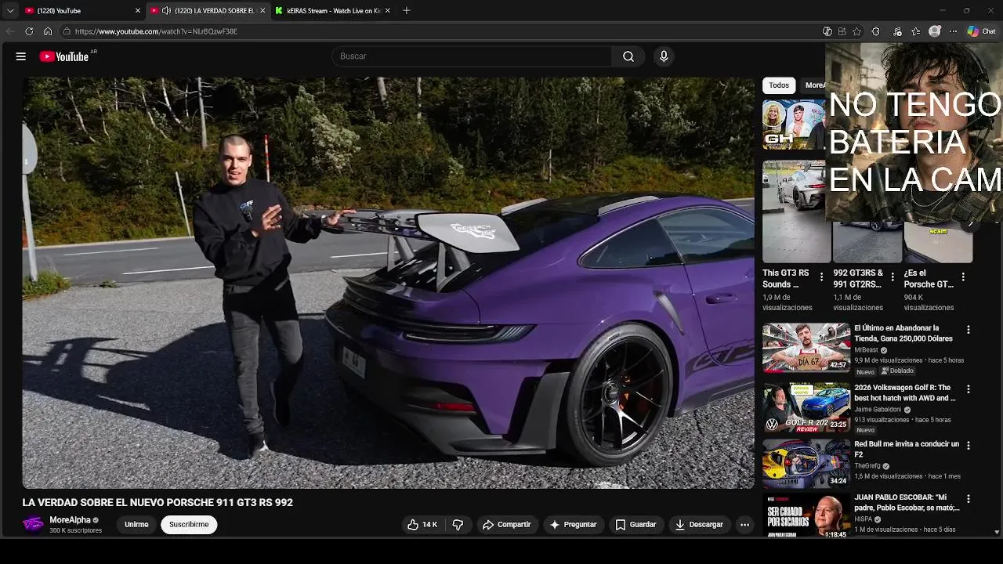Open browser extensions puzzle icon

(876, 31)
